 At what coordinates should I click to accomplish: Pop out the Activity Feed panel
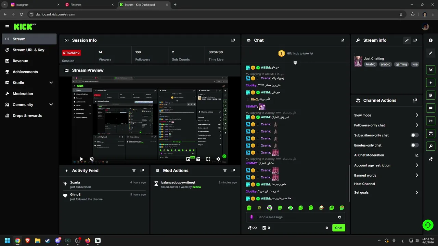pos(142,170)
